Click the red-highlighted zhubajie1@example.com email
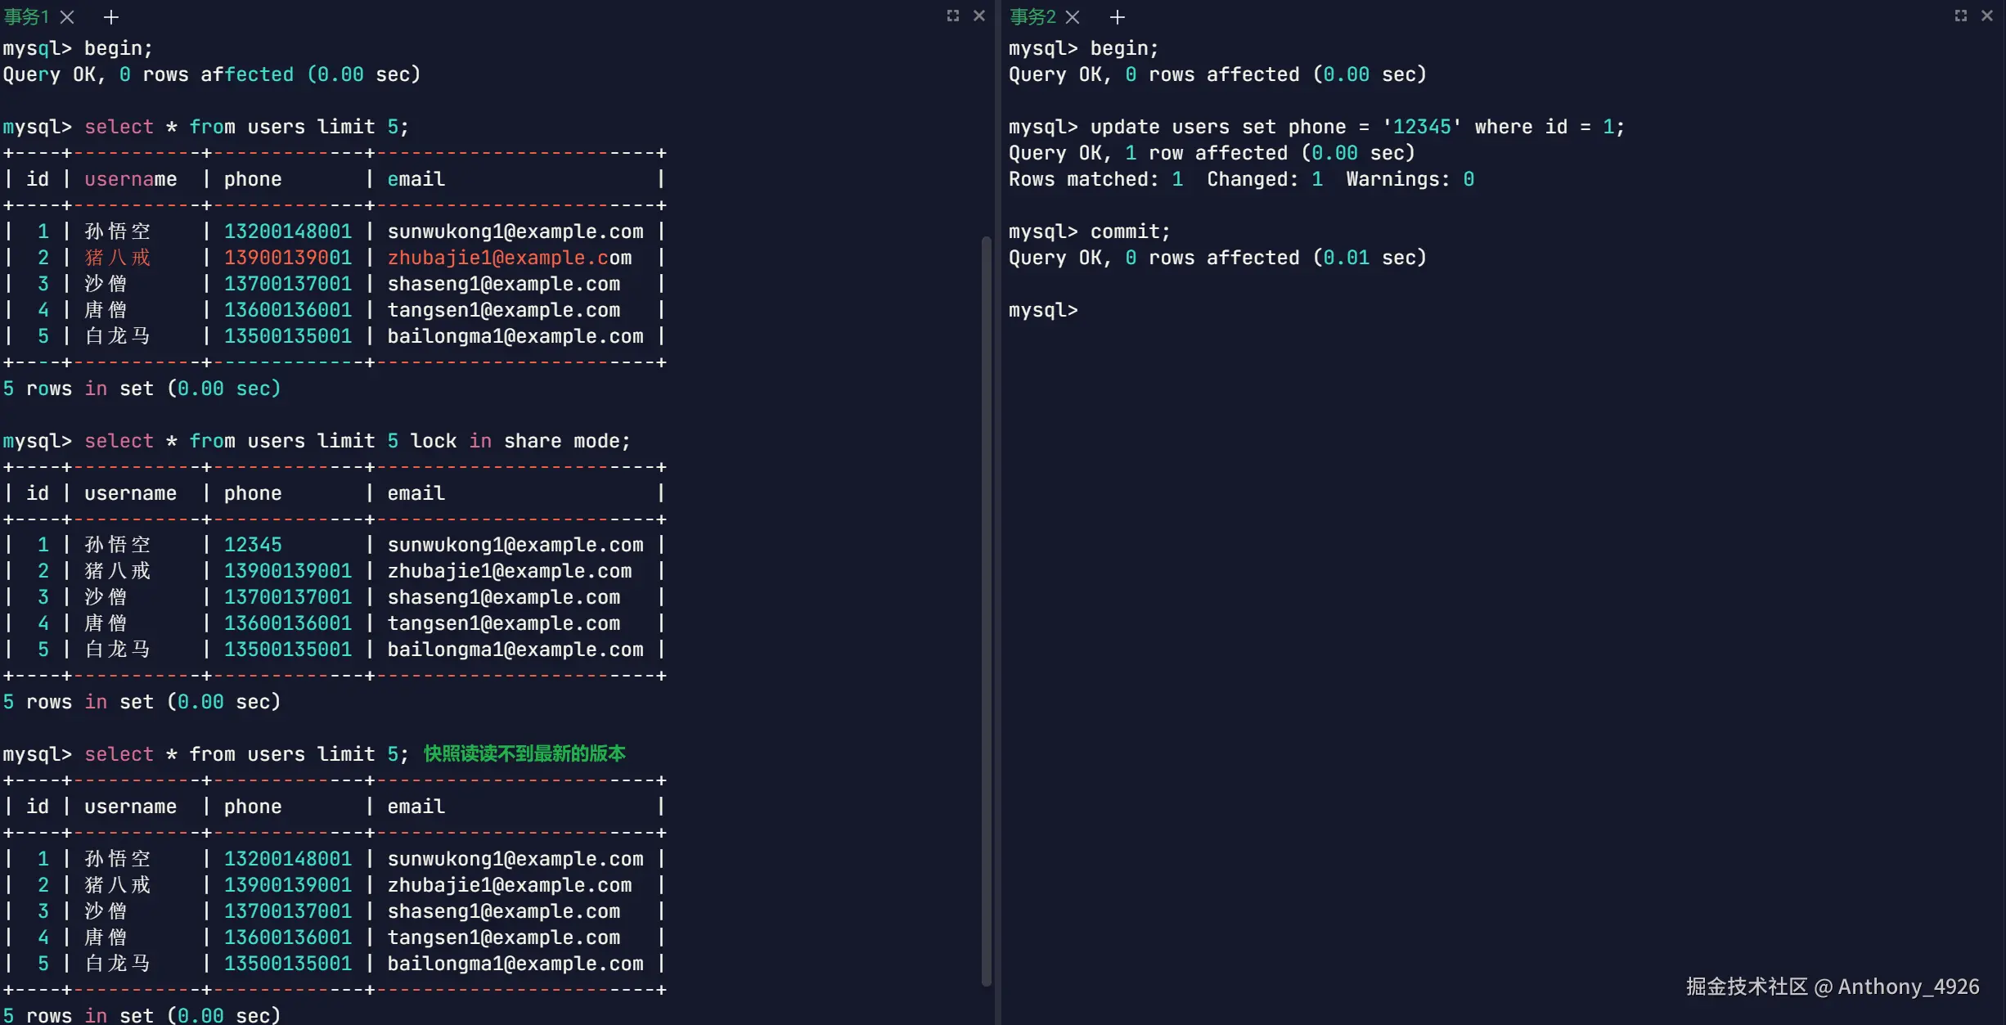This screenshot has height=1025, width=2006. 509,258
